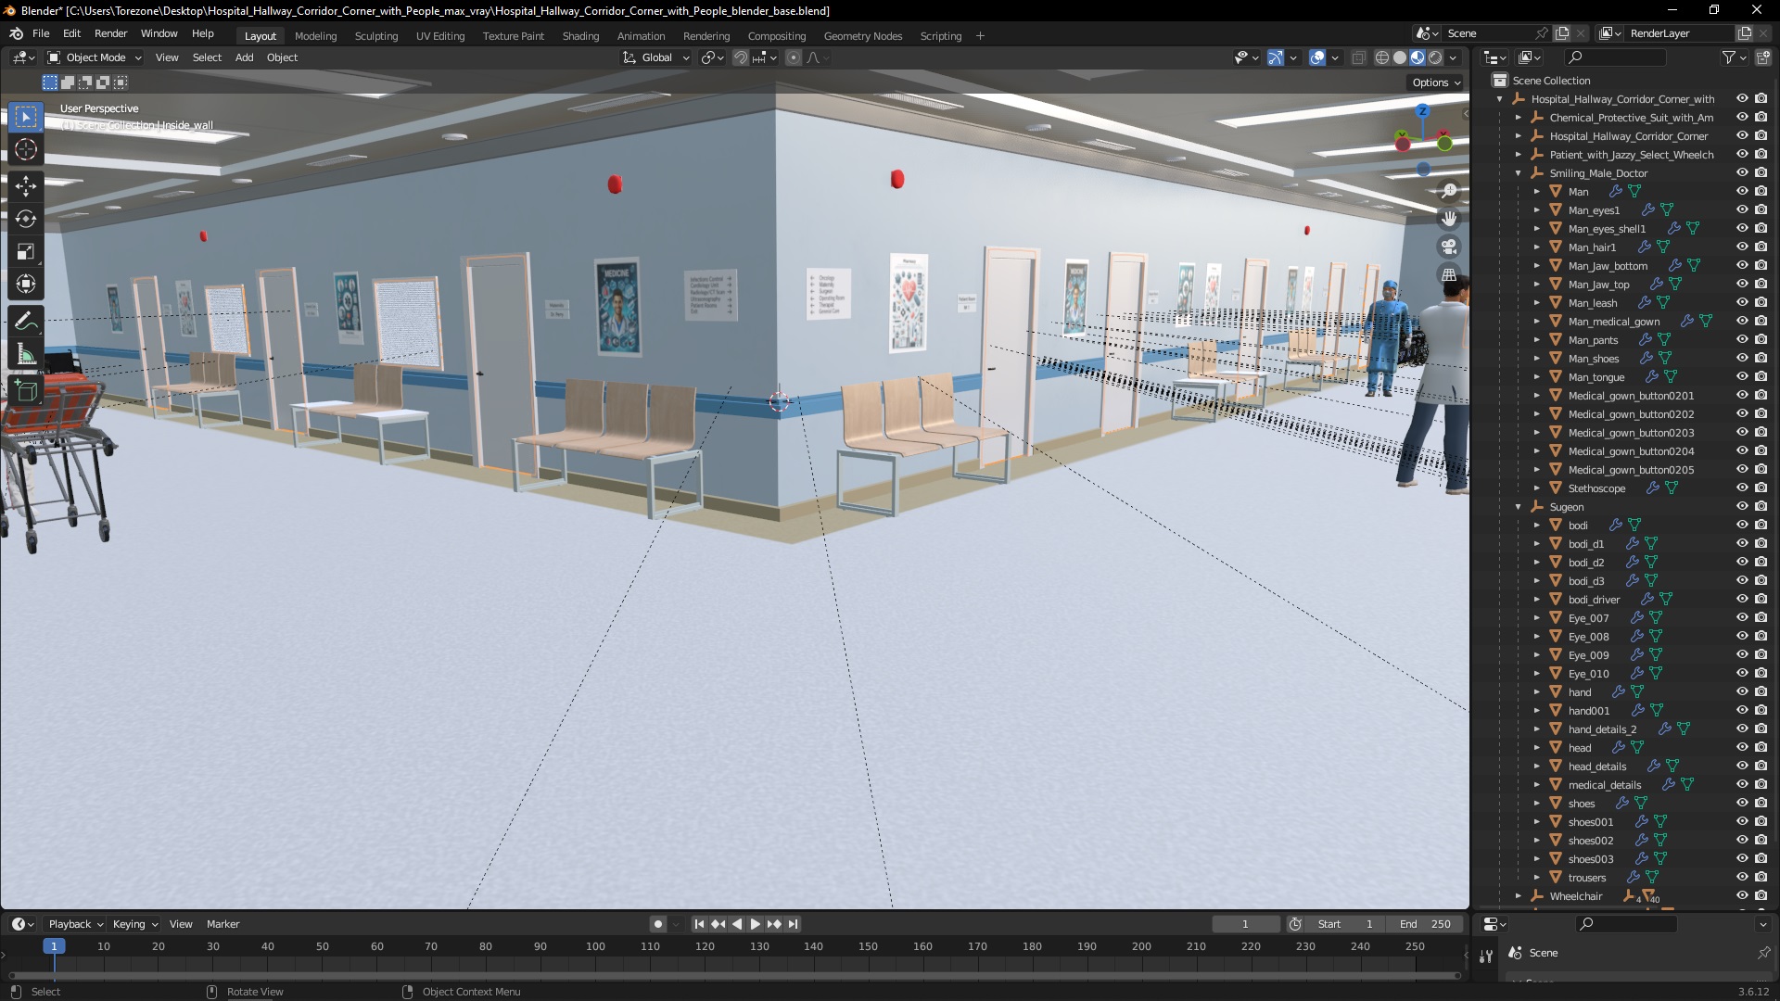Collapse the Smiling_Male_Doctor collection
The height and width of the screenshot is (1001, 1780).
[x=1519, y=173]
